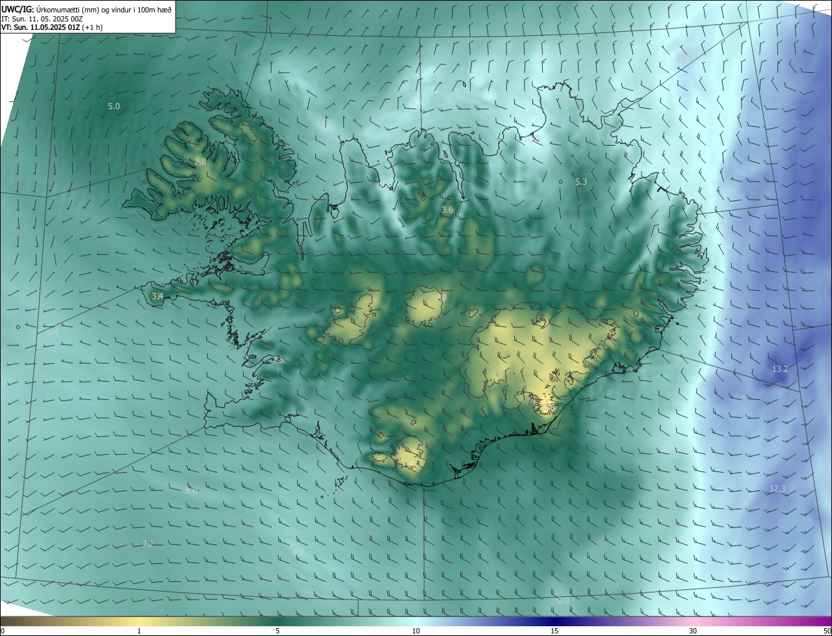Click the '13.2' value in the purple area
The width and height of the screenshot is (832, 636).
pos(780,369)
